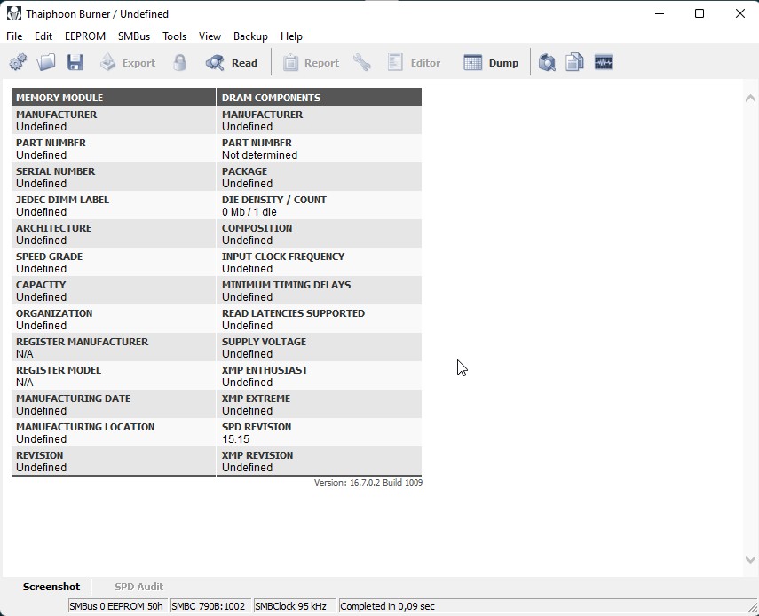The height and width of the screenshot is (616, 759).
Task: Click the XMP REVISION label
Action: tap(257, 455)
